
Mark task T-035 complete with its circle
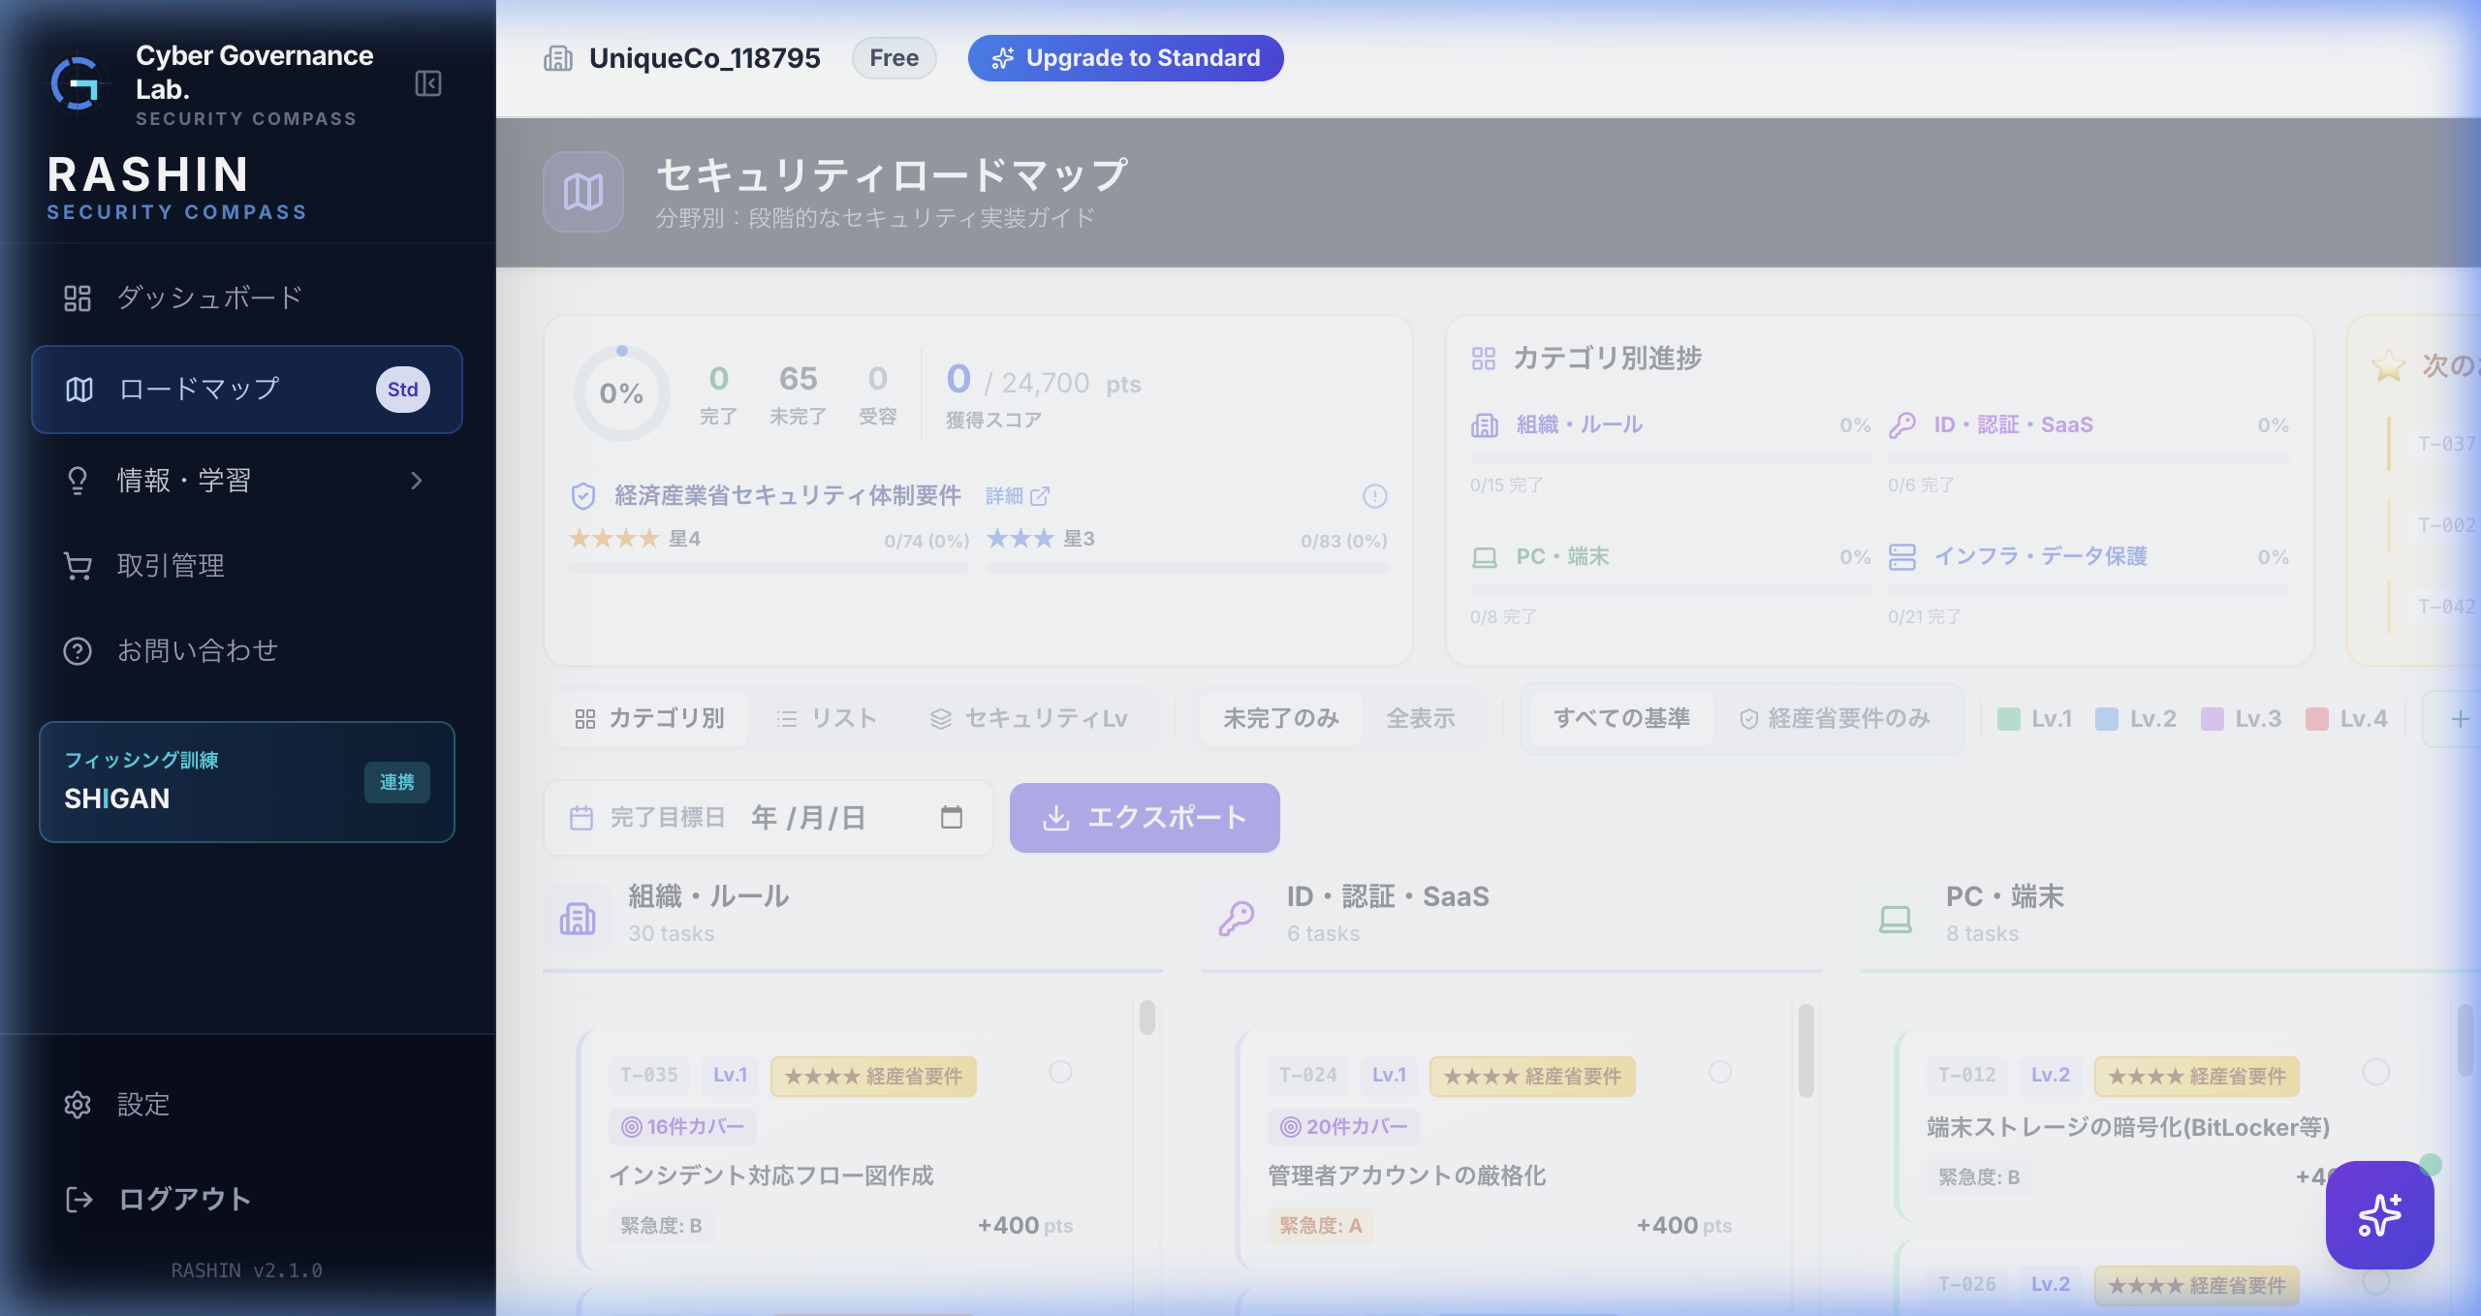[x=1060, y=1072]
